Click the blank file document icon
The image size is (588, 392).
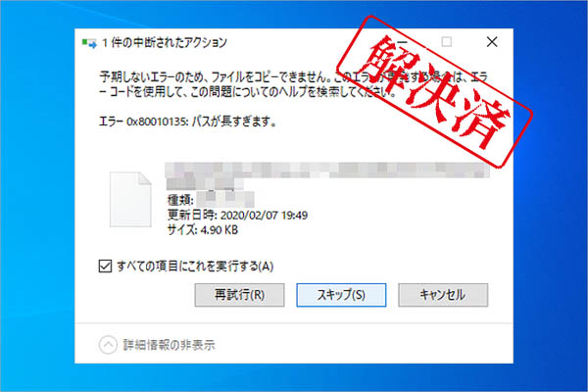130,199
